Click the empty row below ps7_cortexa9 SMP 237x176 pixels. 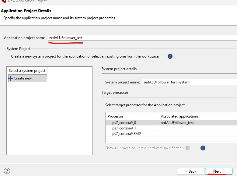[170, 139]
